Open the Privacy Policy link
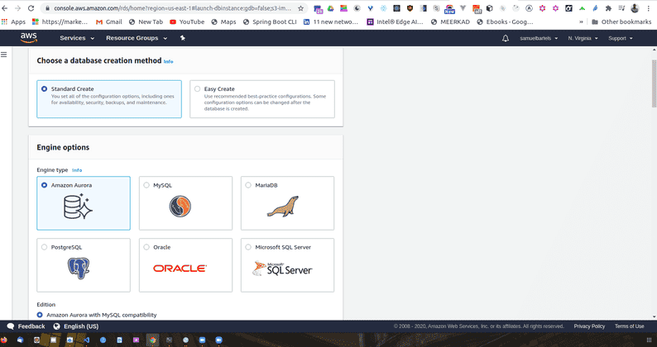 tap(589, 326)
